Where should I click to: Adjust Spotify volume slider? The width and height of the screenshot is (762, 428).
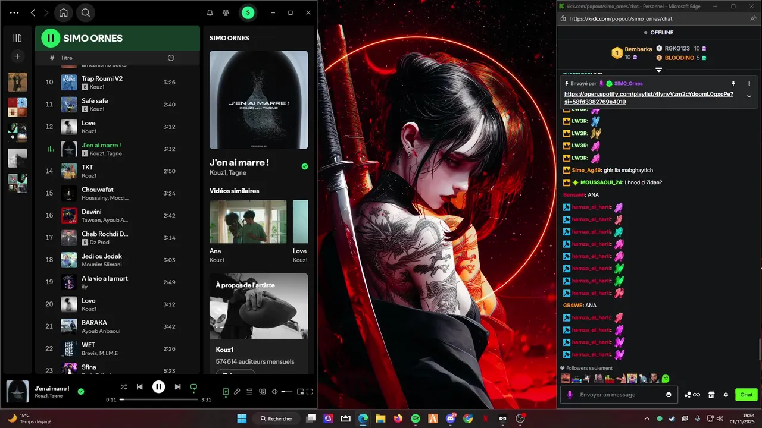click(x=287, y=392)
